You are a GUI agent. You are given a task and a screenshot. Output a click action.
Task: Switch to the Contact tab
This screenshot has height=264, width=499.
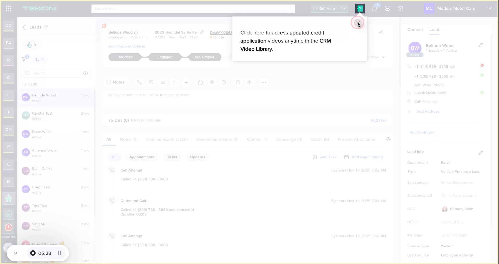pos(415,30)
